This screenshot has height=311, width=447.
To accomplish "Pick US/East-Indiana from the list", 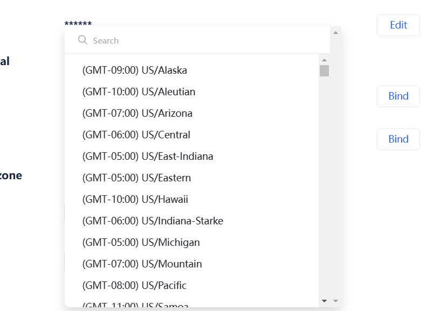I will point(147,156).
